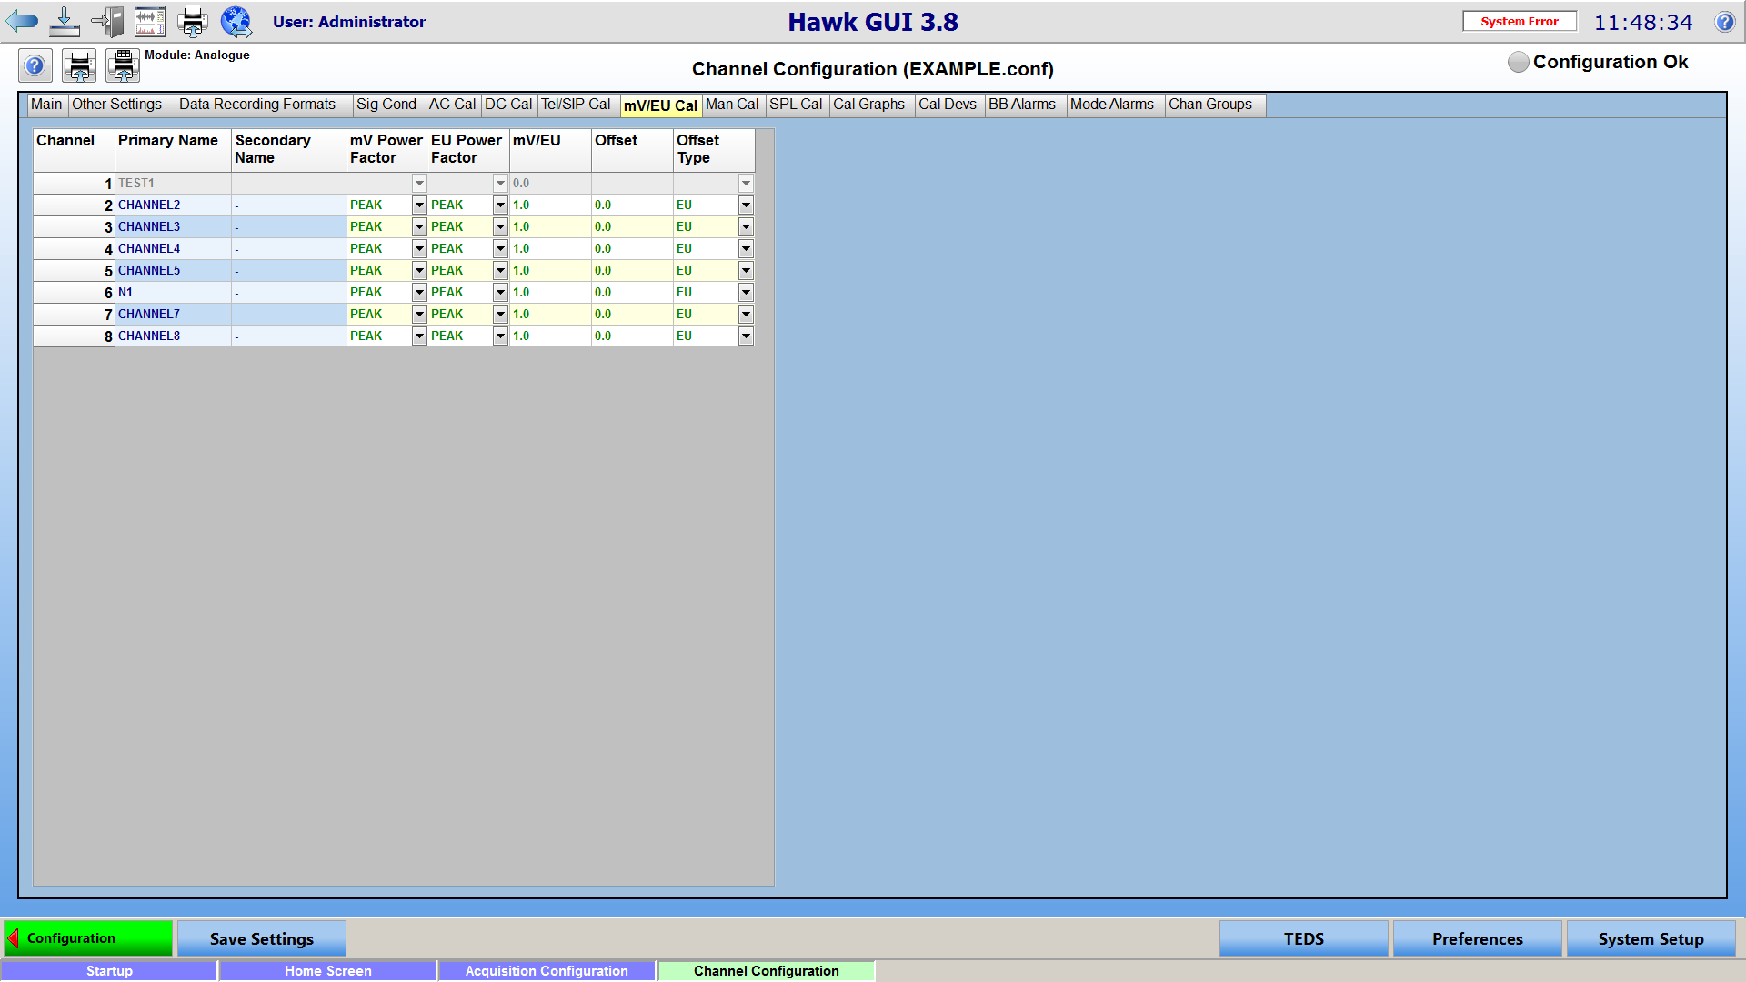This screenshot has width=1746, height=982.
Task: Click the download-to-tray icon in top toolbar
Action: click(65, 21)
